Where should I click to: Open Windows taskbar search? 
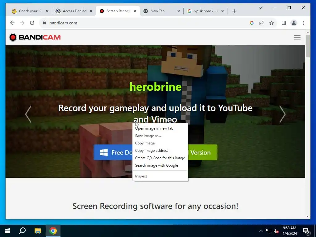(22, 231)
